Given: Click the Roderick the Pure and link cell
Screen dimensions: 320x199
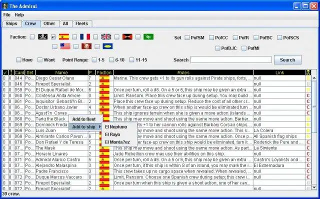Looking at the screenshot, I should [279, 142].
